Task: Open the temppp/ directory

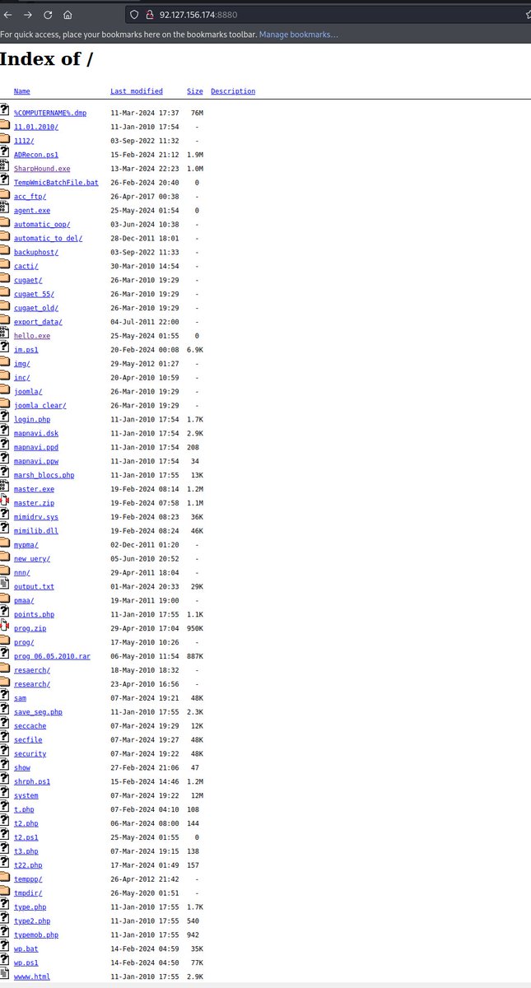Action: click(x=28, y=879)
